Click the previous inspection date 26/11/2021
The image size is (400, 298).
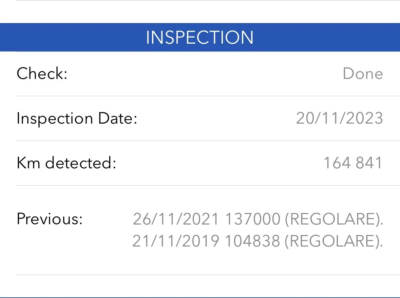point(176,219)
